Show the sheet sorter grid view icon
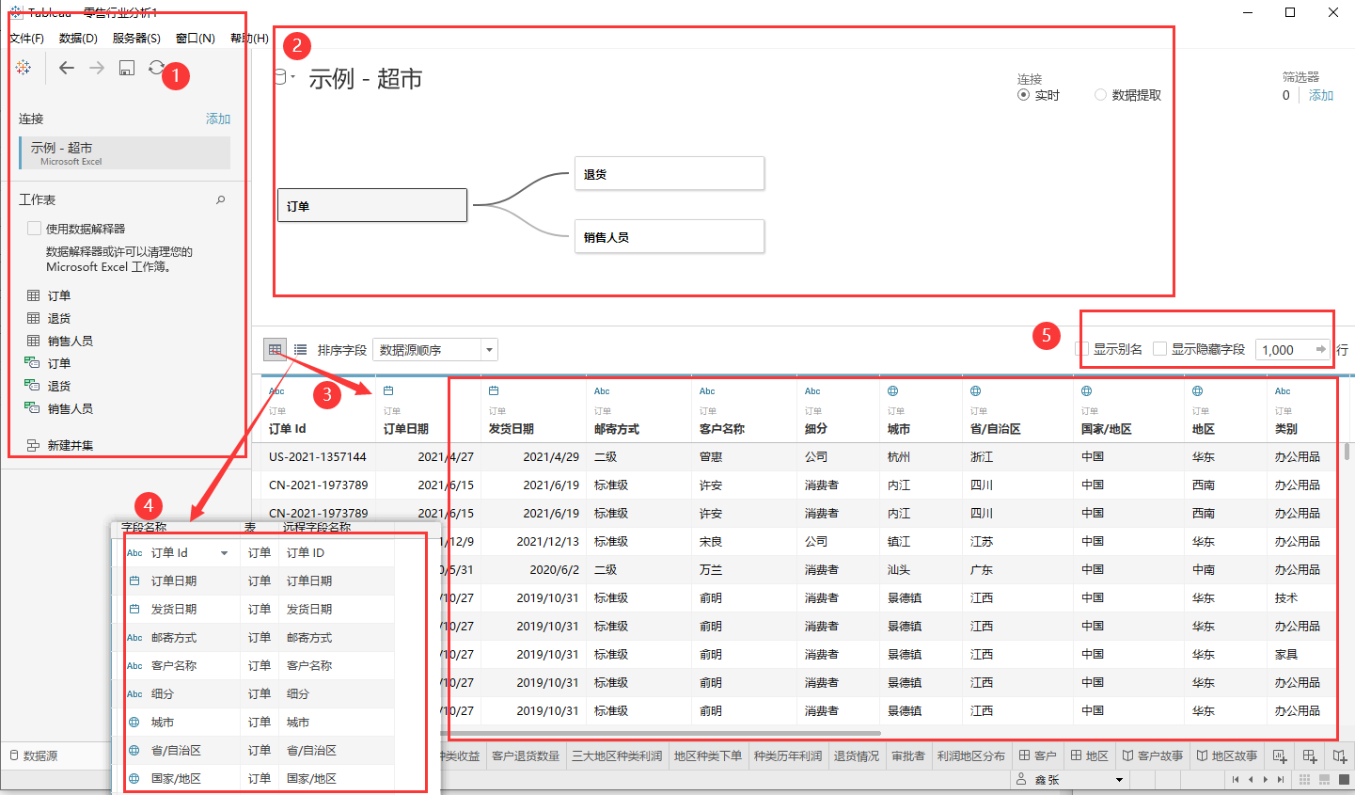1355x795 pixels. pyautogui.click(x=1304, y=780)
